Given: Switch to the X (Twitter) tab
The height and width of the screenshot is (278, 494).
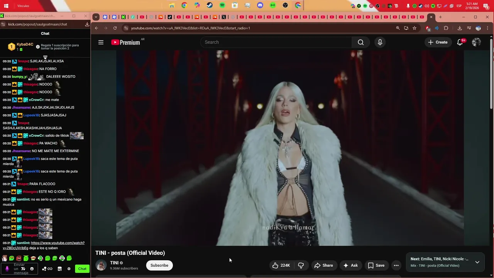Looking at the screenshot, I should click(x=224, y=17).
